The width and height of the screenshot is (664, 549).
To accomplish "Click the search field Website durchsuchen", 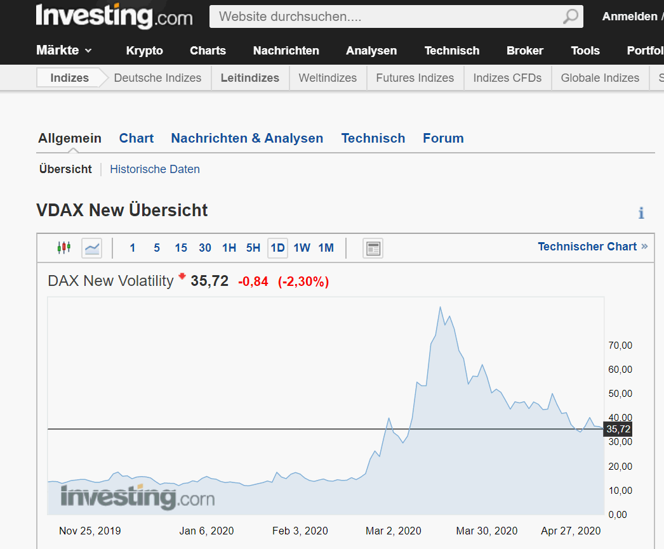I will coord(396,16).
